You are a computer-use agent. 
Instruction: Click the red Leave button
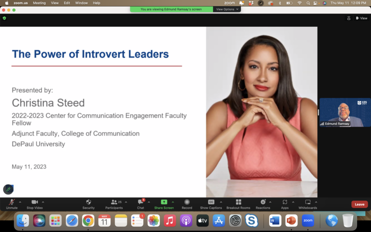(359, 204)
